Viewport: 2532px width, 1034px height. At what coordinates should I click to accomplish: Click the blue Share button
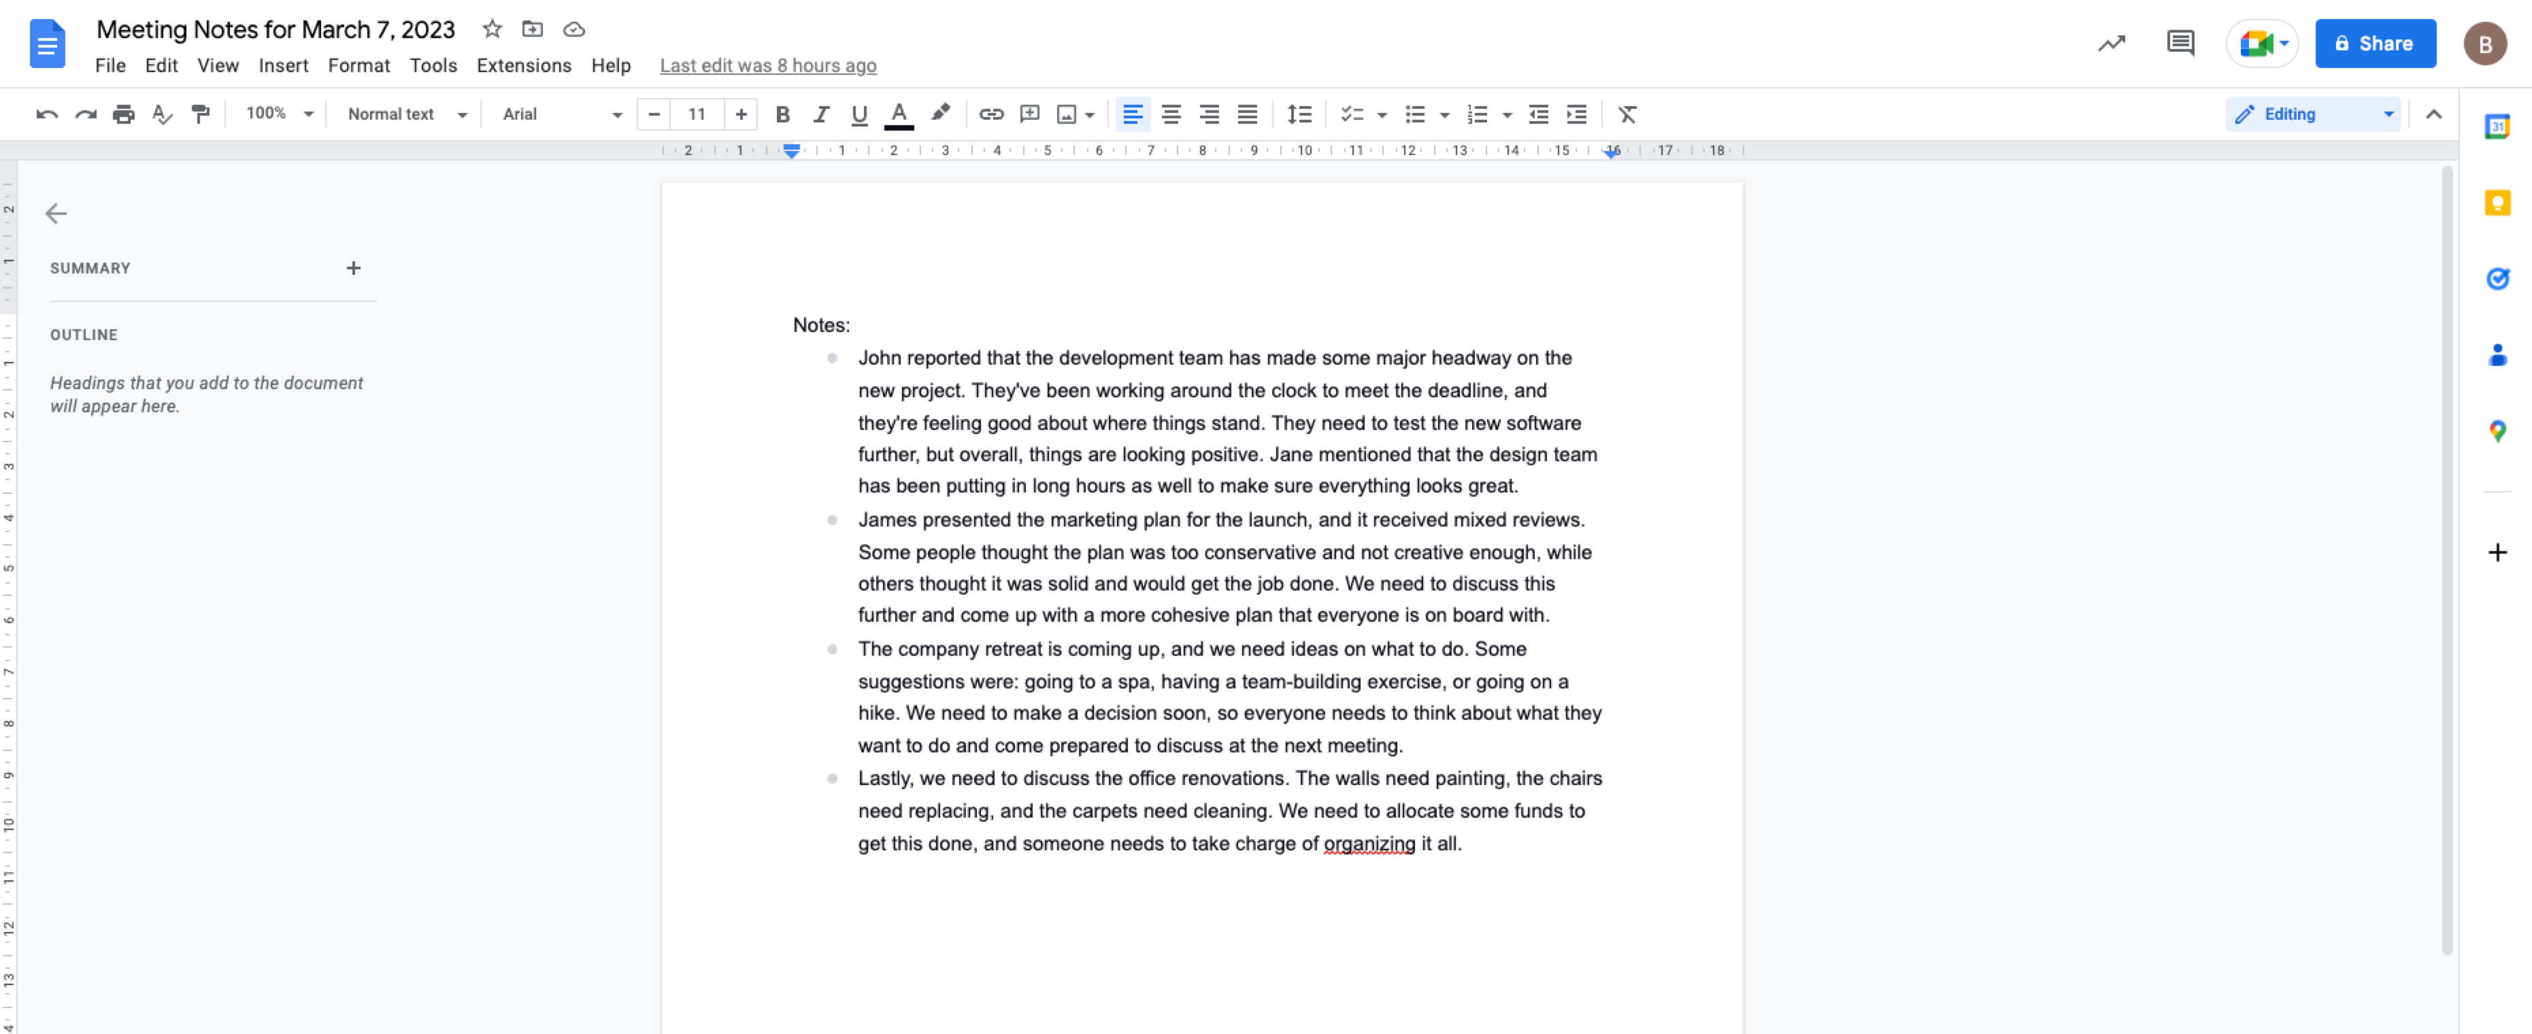click(2375, 44)
